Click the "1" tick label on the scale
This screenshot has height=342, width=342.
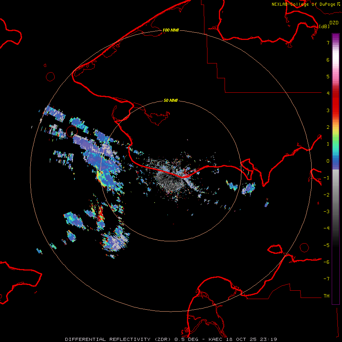328,144
